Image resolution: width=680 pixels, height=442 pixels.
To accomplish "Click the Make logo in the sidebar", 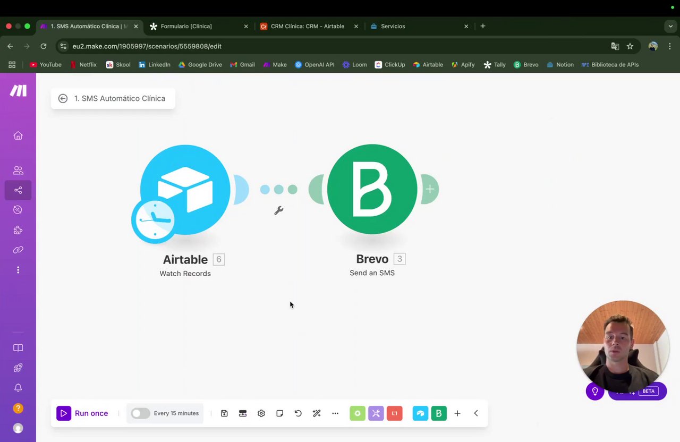I will tap(18, 91).
